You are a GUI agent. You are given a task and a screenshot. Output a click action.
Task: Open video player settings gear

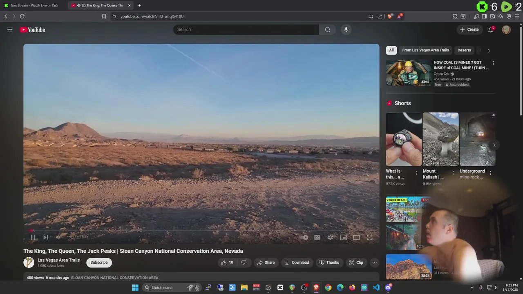pyautogui.click(x=330, y=237)
